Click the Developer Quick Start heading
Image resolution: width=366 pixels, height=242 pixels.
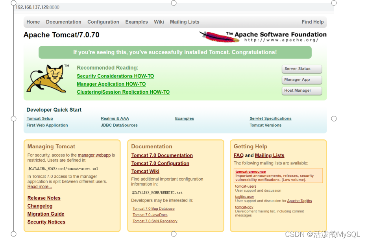(54, 110)
